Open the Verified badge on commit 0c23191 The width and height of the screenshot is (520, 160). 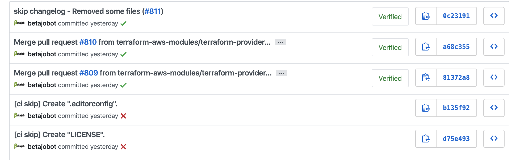pos(390,16)
